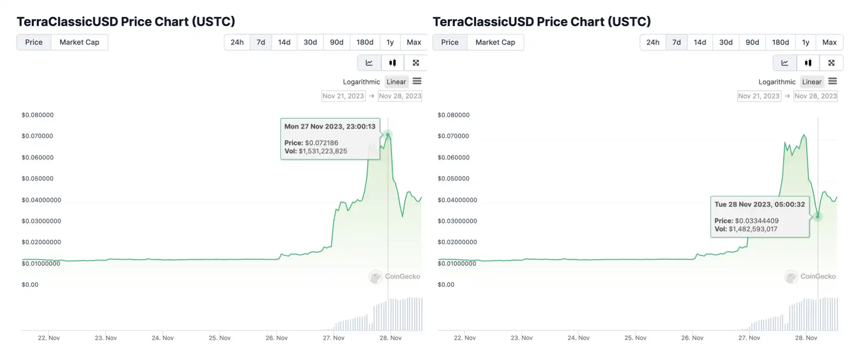Toggle left chart to Logarithmic scale
This screenshot has width=858, height=354.
(x=361, y=82)
